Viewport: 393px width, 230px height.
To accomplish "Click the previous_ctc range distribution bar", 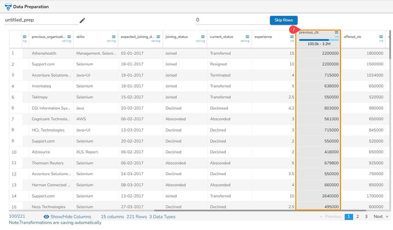I will pyautogui.click(x=319, y=40).
